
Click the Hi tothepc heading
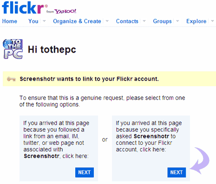[x=52, y=49]
